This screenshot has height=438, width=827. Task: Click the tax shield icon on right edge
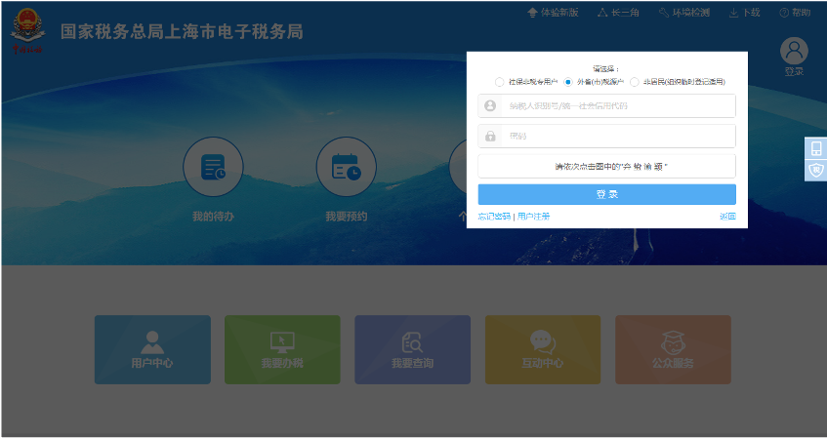[816, 171]
